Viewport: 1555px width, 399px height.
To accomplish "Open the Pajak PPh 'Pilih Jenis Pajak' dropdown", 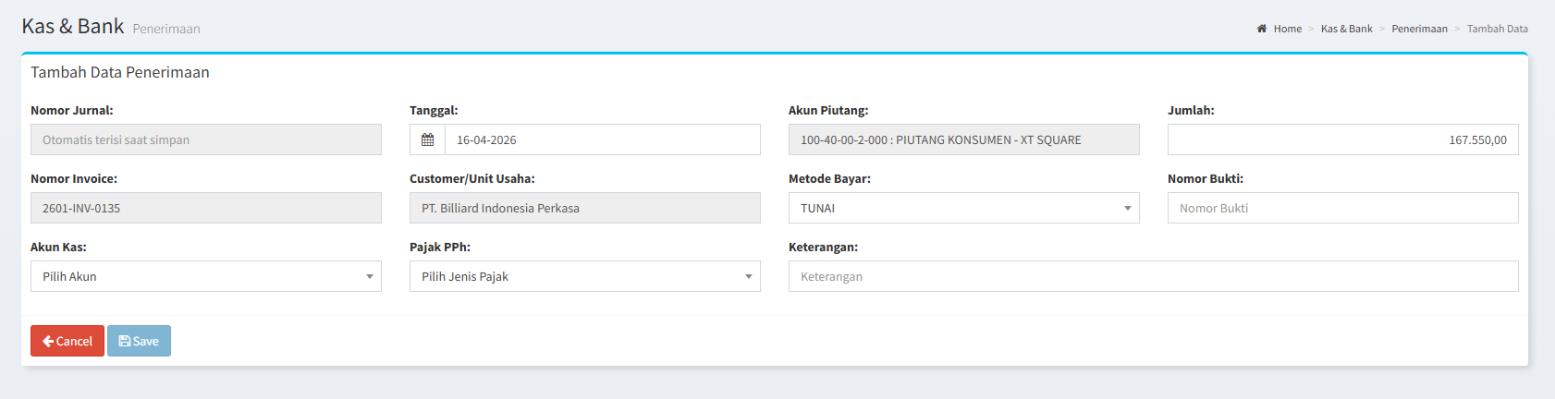I will [x=584, y=277].
